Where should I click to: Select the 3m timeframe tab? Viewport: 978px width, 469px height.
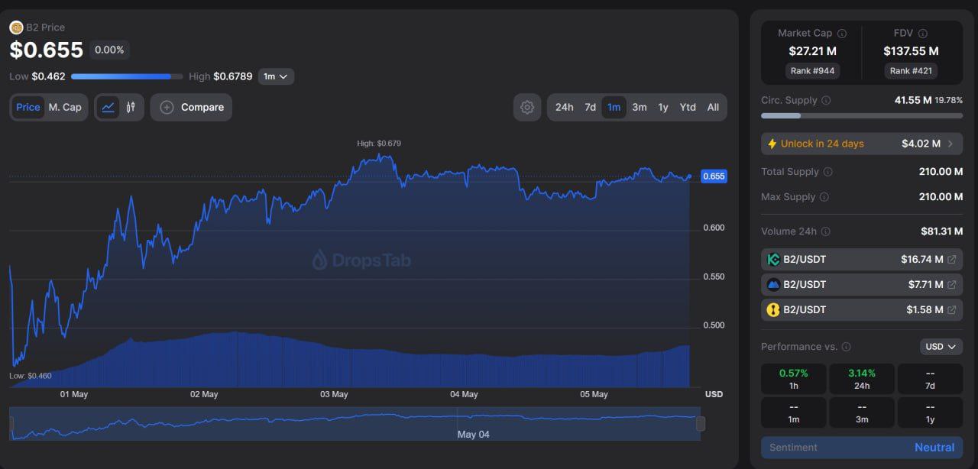[x=640, y=108]
